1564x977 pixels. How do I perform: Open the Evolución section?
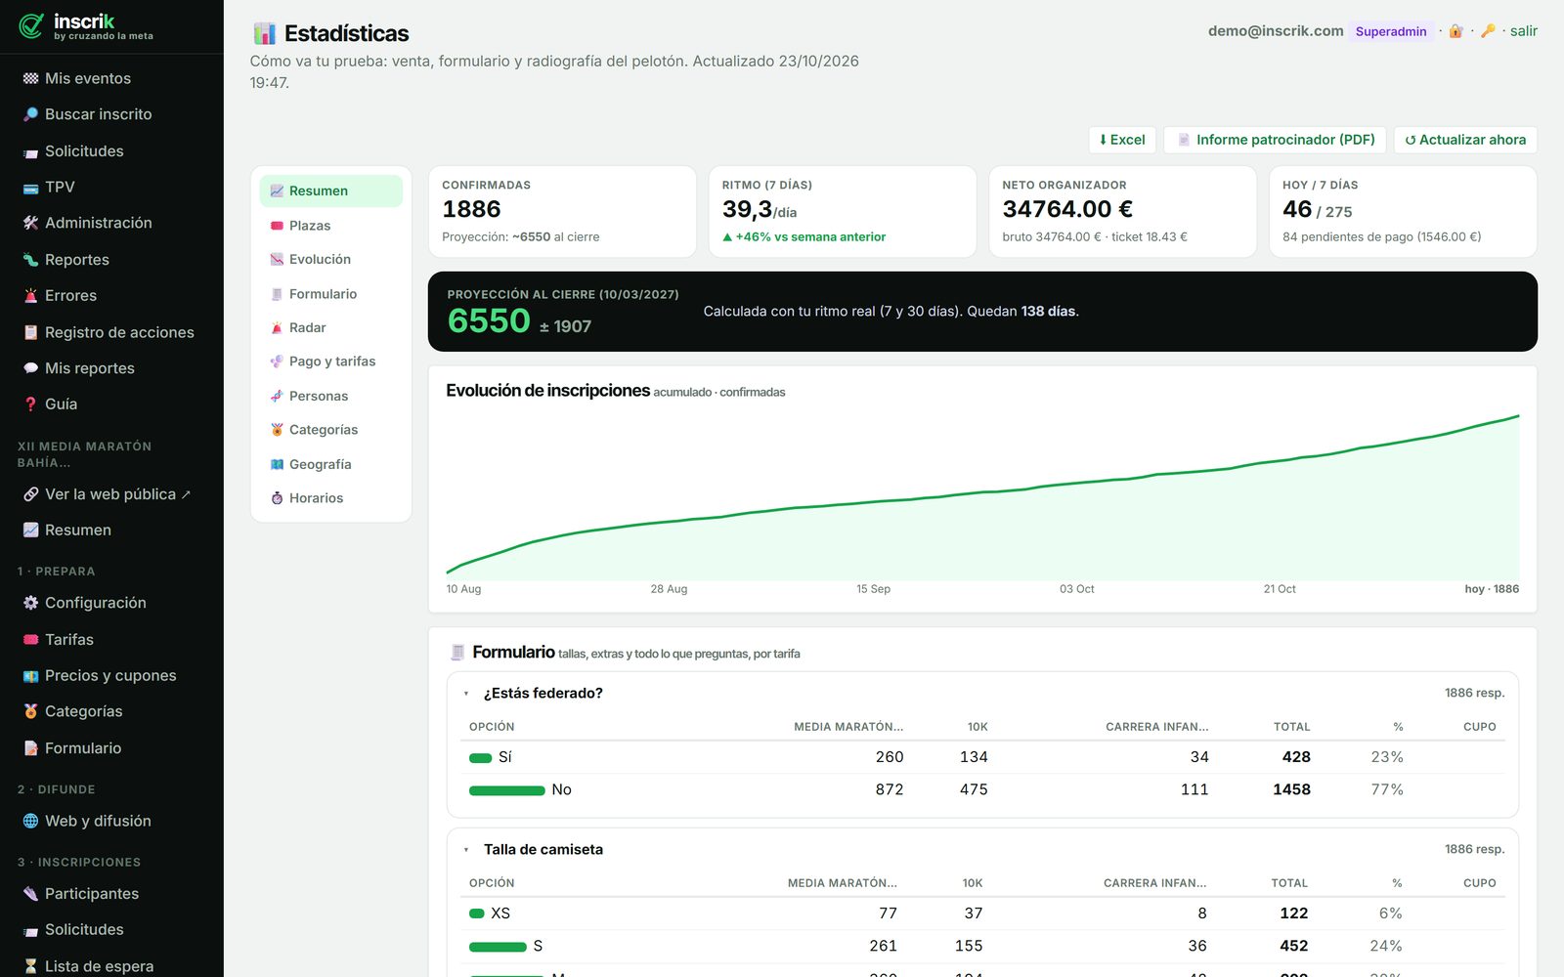coord(330,259)
